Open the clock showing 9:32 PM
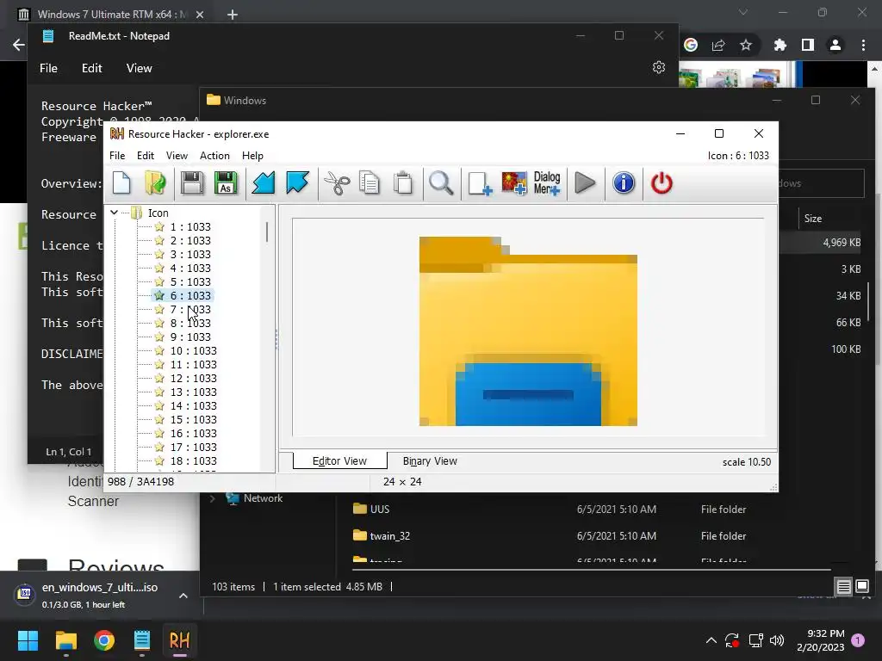This screenshot has width=882, height=661. [x=821, y=640]
